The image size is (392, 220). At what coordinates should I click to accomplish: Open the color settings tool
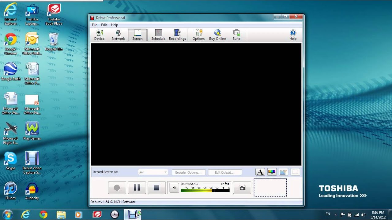[272, 172]
